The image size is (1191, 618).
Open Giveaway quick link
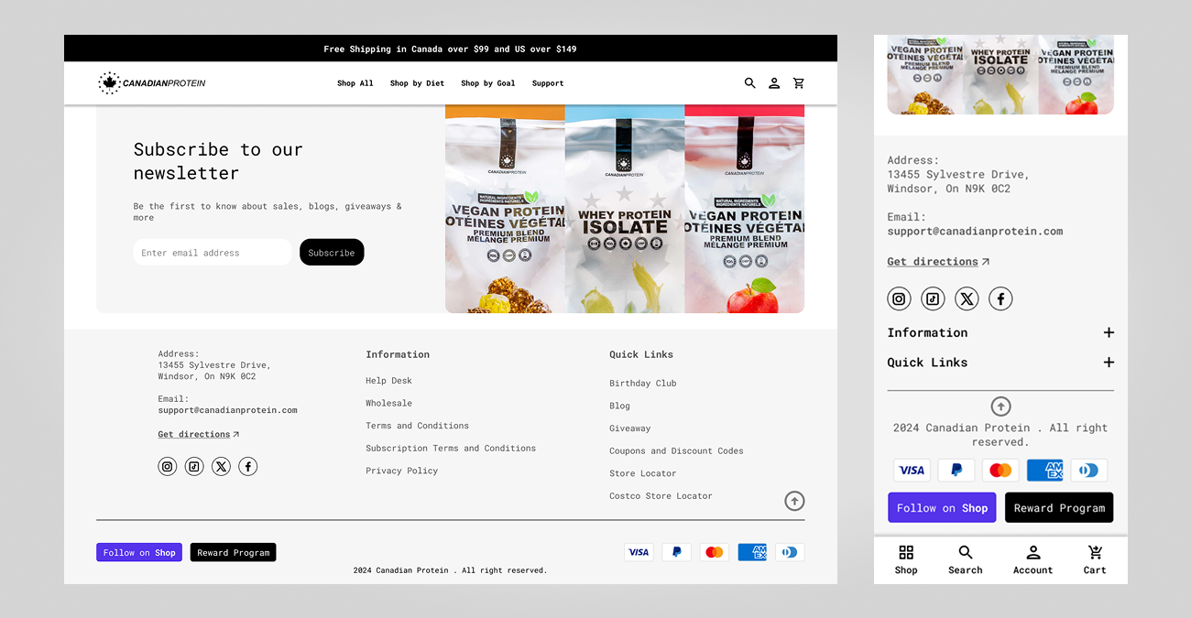630,428
